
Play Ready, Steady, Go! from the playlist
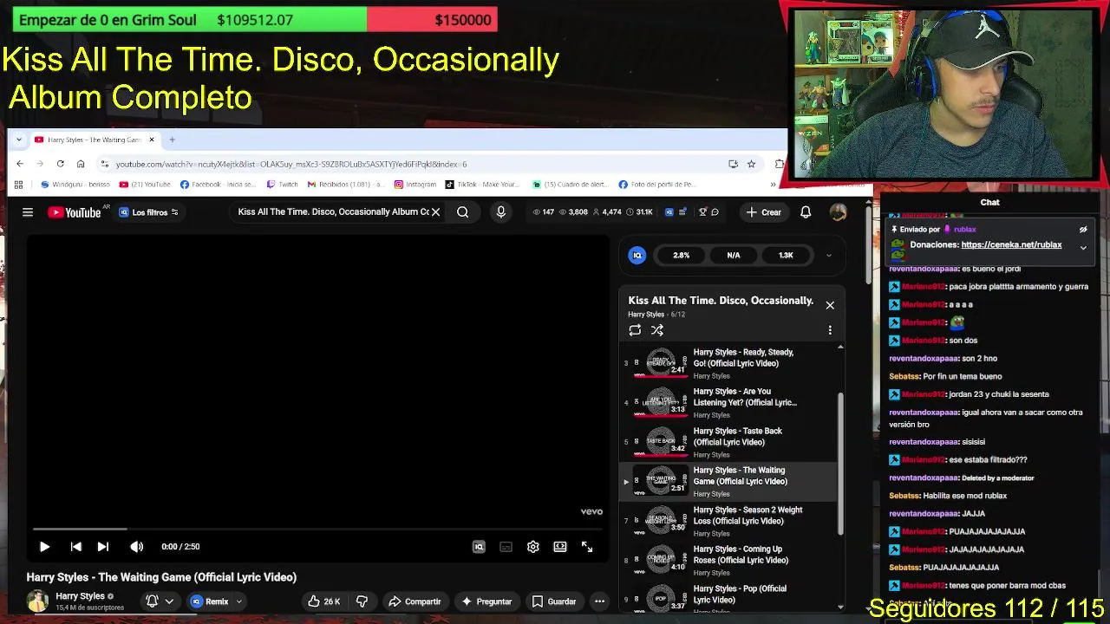[x=728, y=363]
